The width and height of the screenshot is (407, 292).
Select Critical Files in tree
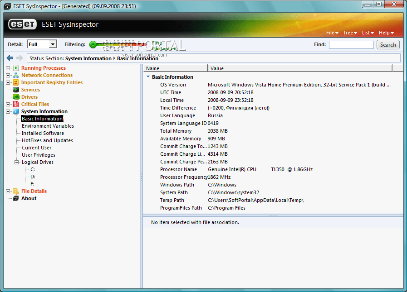point(35,104)
